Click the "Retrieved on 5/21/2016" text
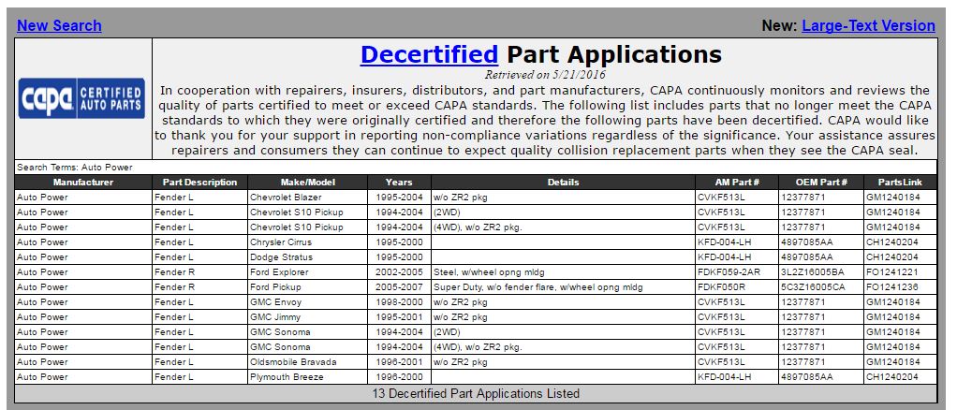Screen dimensions: 957x410 tap(545, 75)
